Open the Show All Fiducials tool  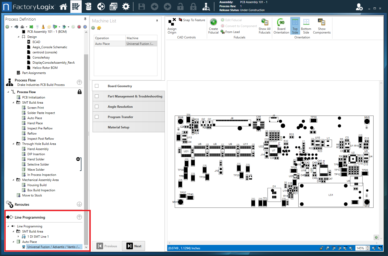pyautogui.click(x=264, y=26)
